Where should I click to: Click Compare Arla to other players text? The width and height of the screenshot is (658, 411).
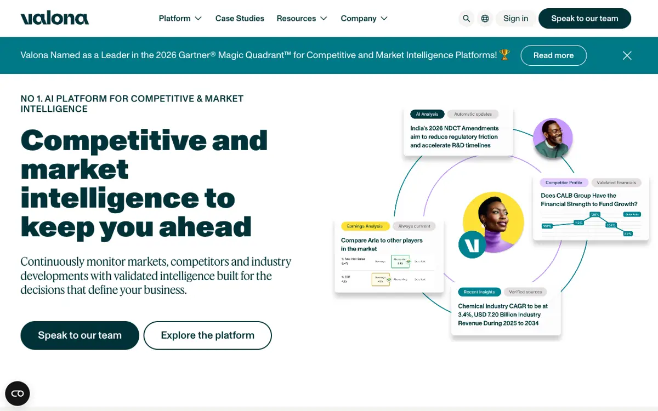(x=382, y=244)
